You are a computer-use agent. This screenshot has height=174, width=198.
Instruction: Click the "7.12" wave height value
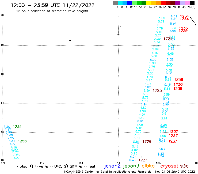coord(169,73)
